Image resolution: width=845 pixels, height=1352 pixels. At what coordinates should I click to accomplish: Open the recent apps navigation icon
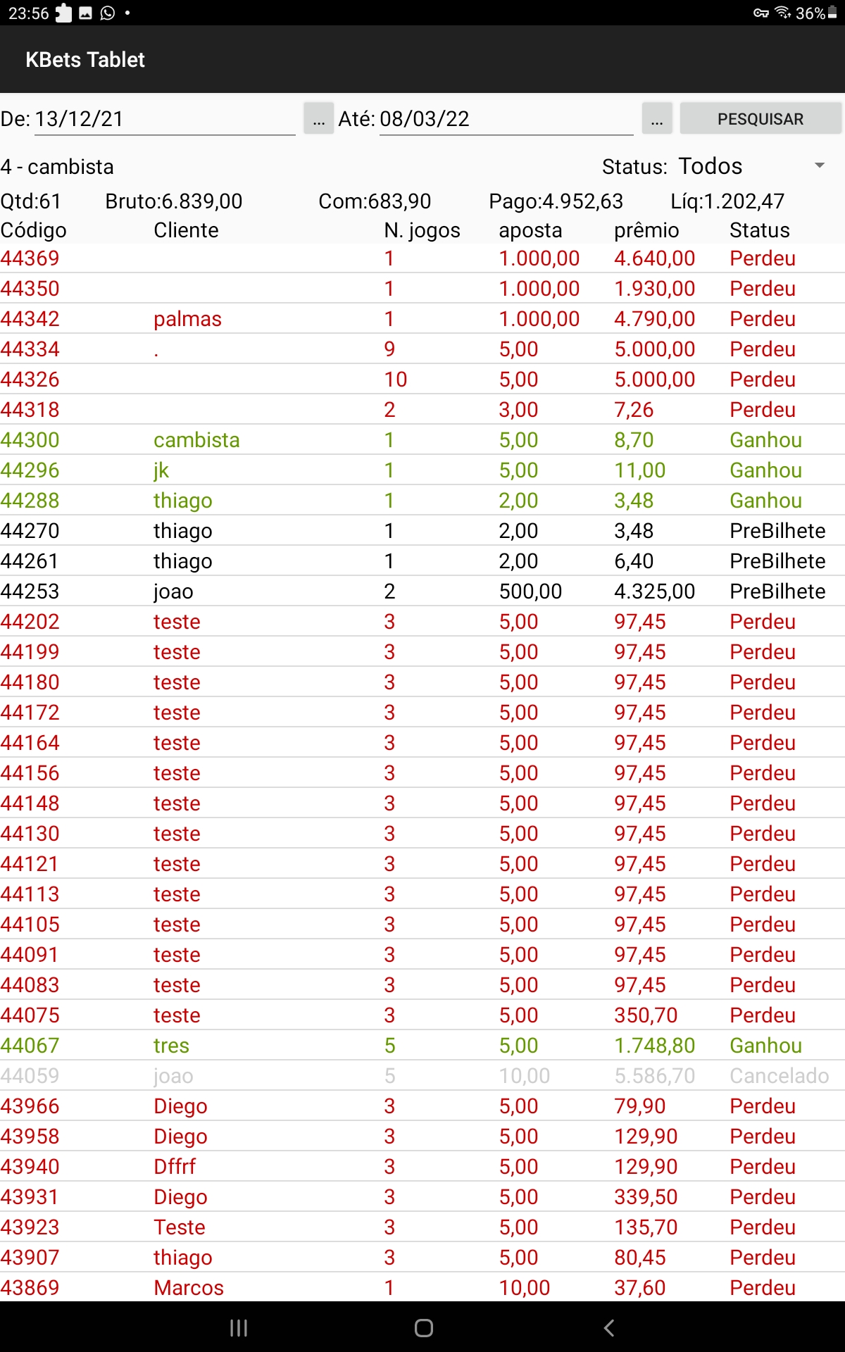(239, 1328)
